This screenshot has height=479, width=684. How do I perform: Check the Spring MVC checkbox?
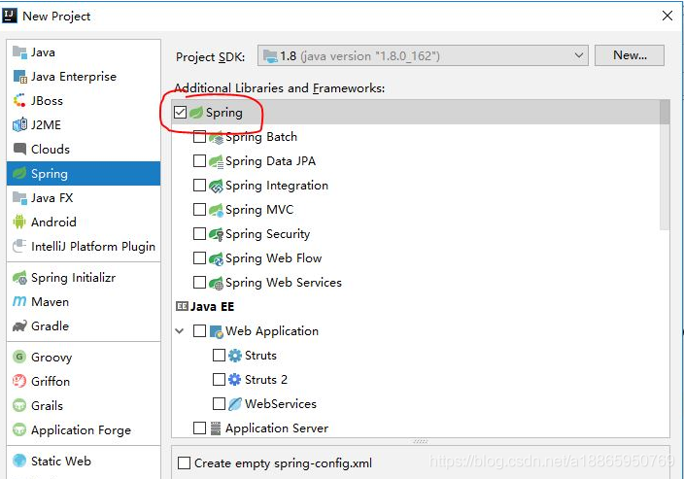(199, 210)
